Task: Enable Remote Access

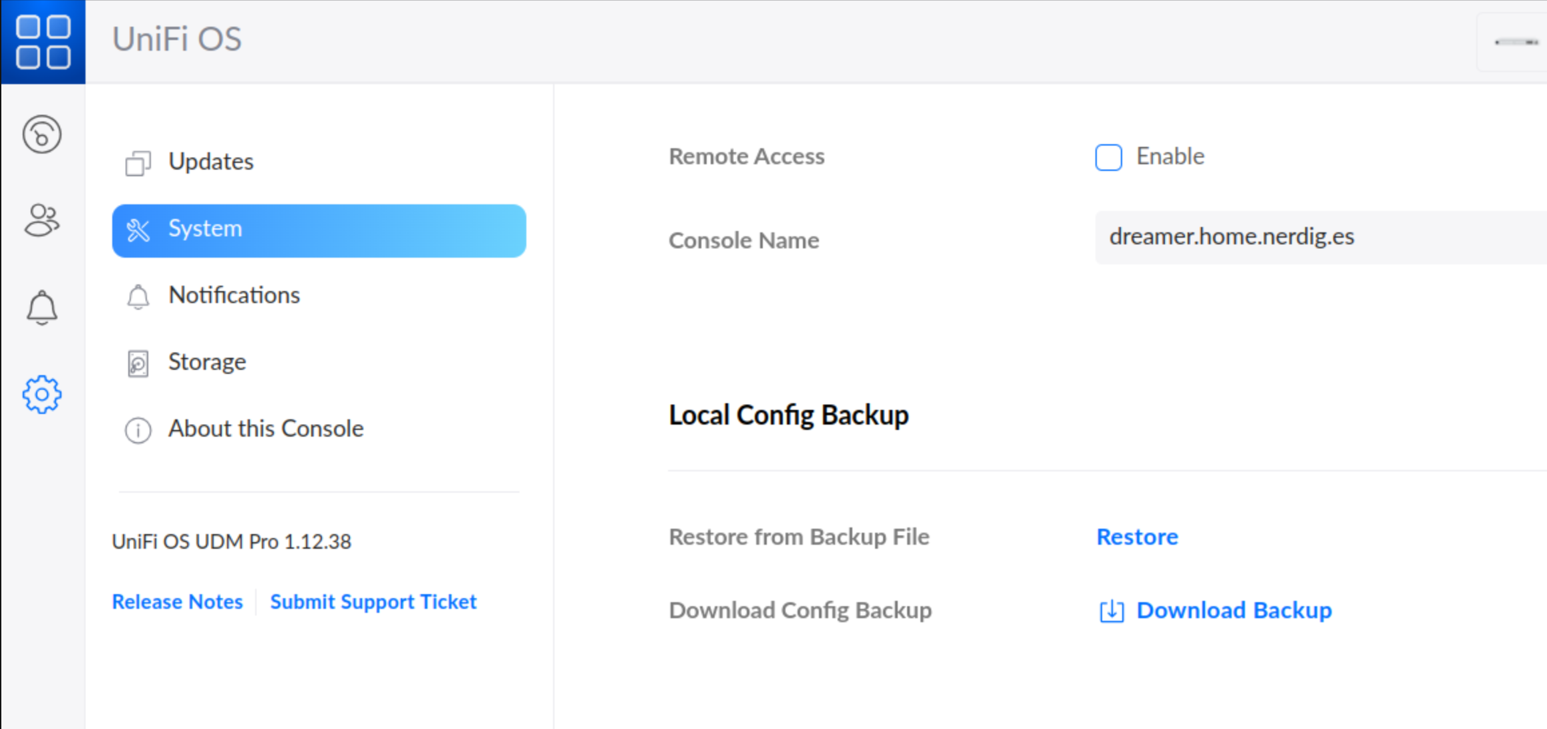Action: pos(1108,158)
